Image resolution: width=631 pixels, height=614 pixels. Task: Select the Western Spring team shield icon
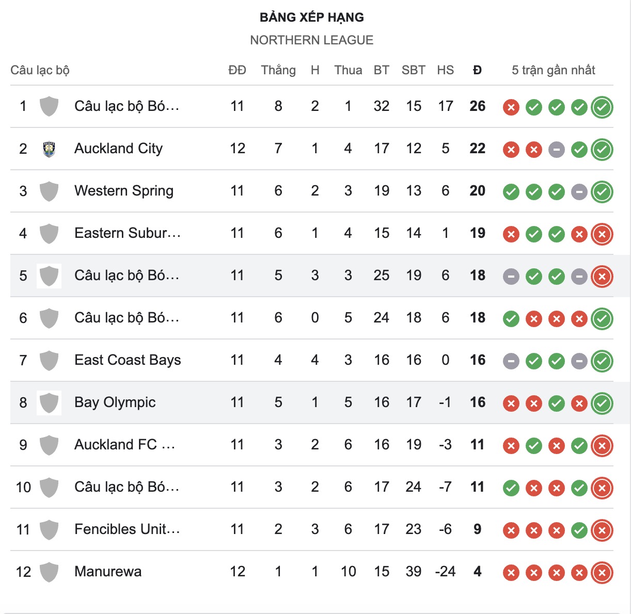tap(49, 191)
